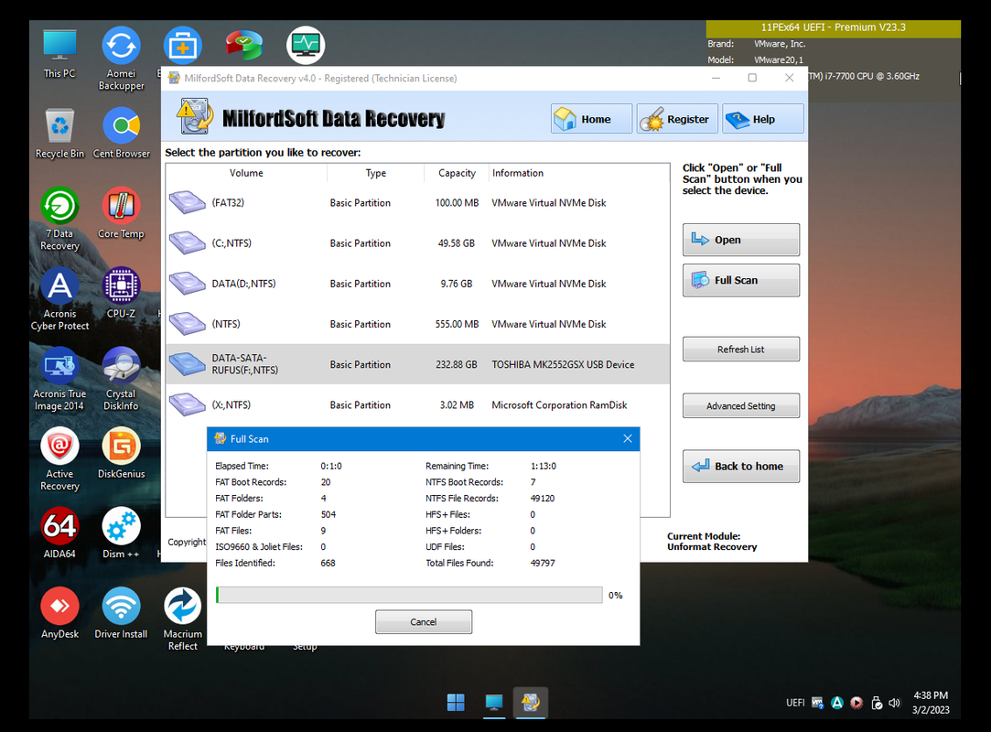991x732 pixels.
Task: Open the Help button
Action: [x=763, y=119]
